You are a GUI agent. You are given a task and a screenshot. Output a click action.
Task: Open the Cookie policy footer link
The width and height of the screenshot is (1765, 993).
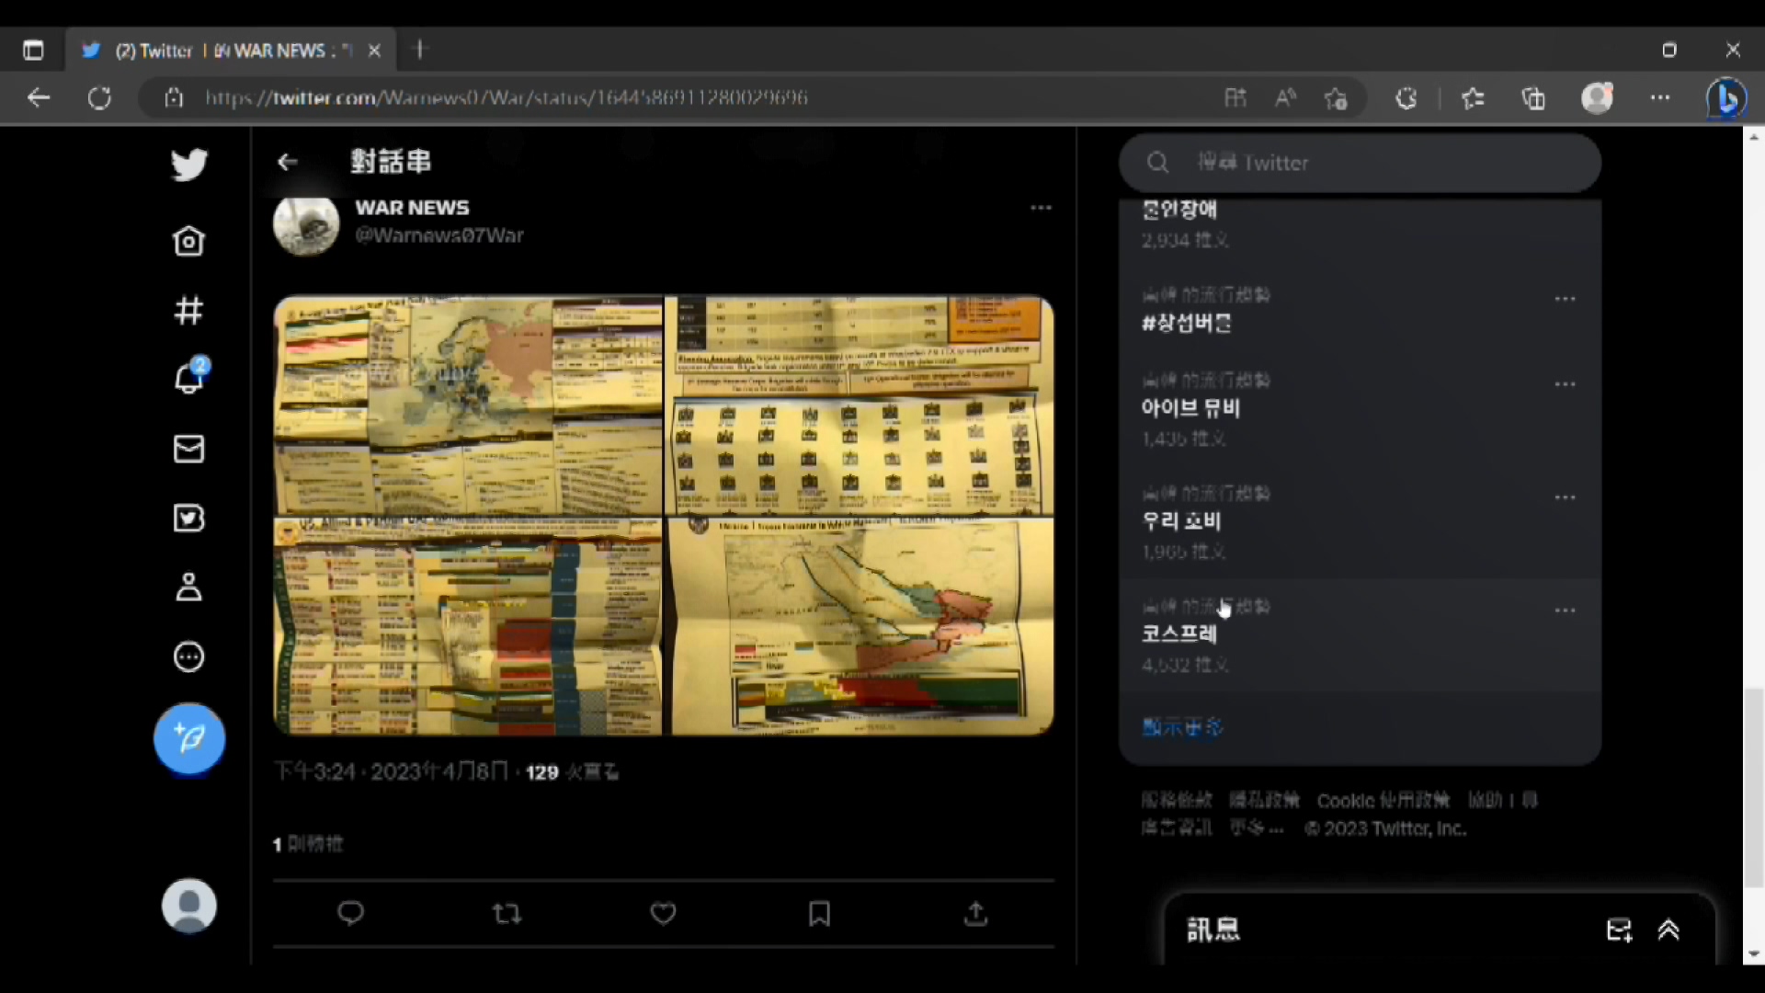coord(1383,801)
